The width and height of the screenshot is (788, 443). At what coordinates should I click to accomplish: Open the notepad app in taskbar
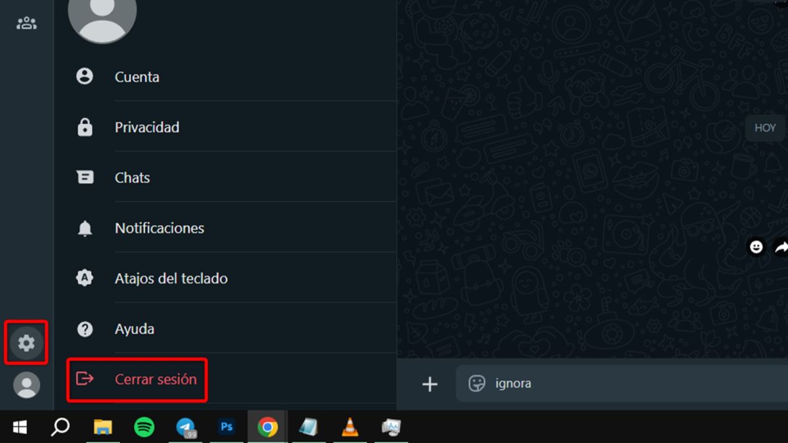coord(309,427)
